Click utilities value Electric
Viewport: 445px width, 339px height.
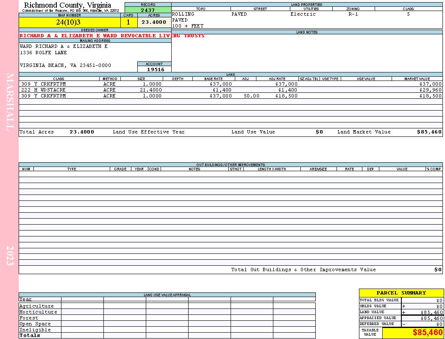click(303, 14)
